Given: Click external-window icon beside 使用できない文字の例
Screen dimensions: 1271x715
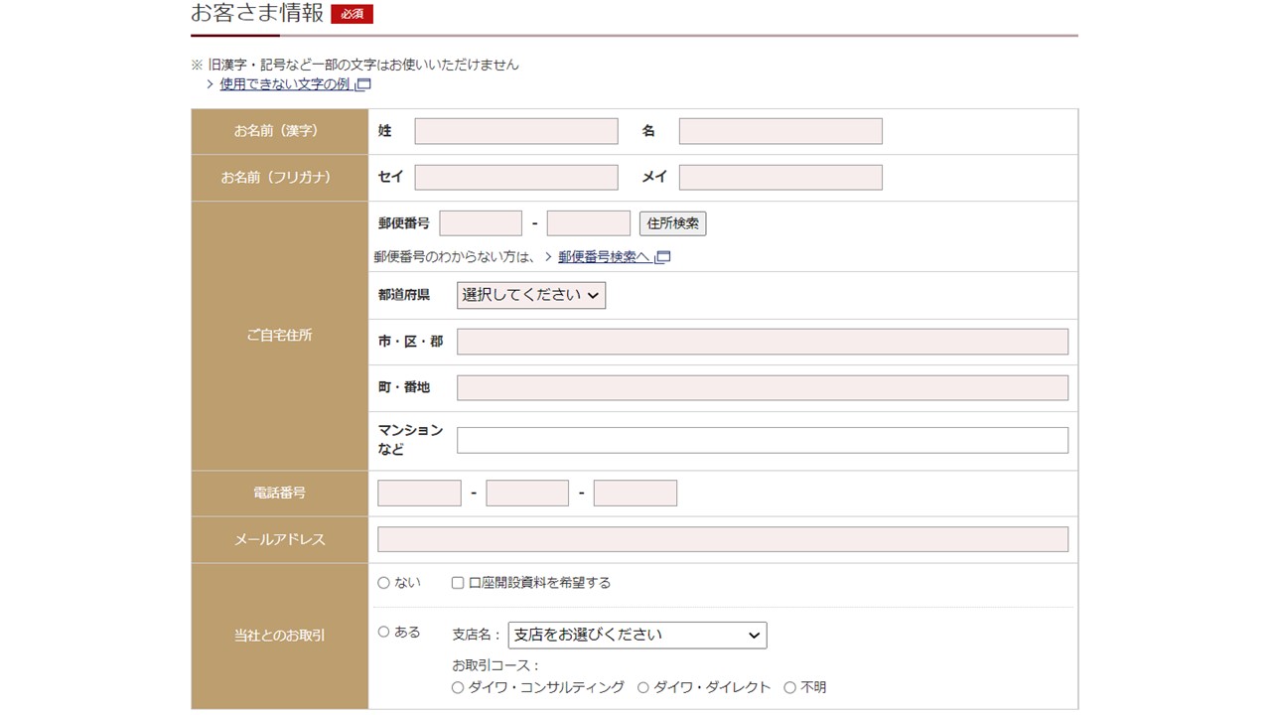Looking at the screenshot, I should tap(363, 85).
